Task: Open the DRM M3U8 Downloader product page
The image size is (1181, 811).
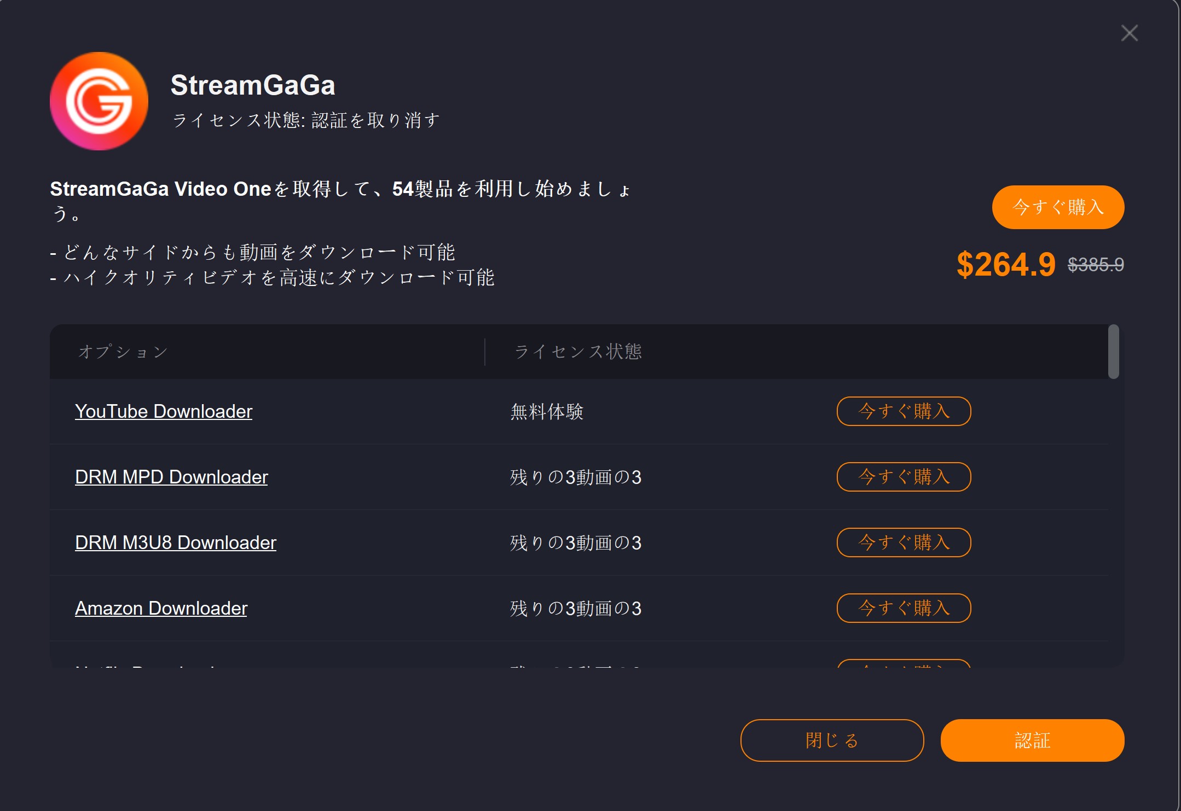Action: click(176, 543)
